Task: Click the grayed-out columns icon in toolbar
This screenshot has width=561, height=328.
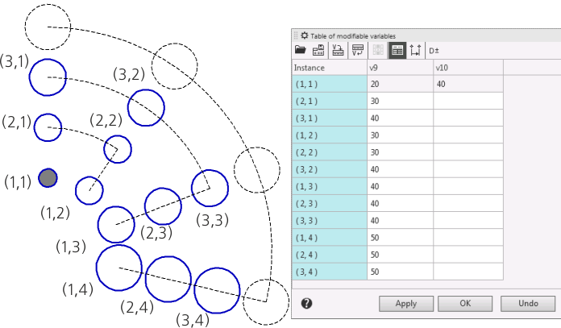Action: pos(379,50)
